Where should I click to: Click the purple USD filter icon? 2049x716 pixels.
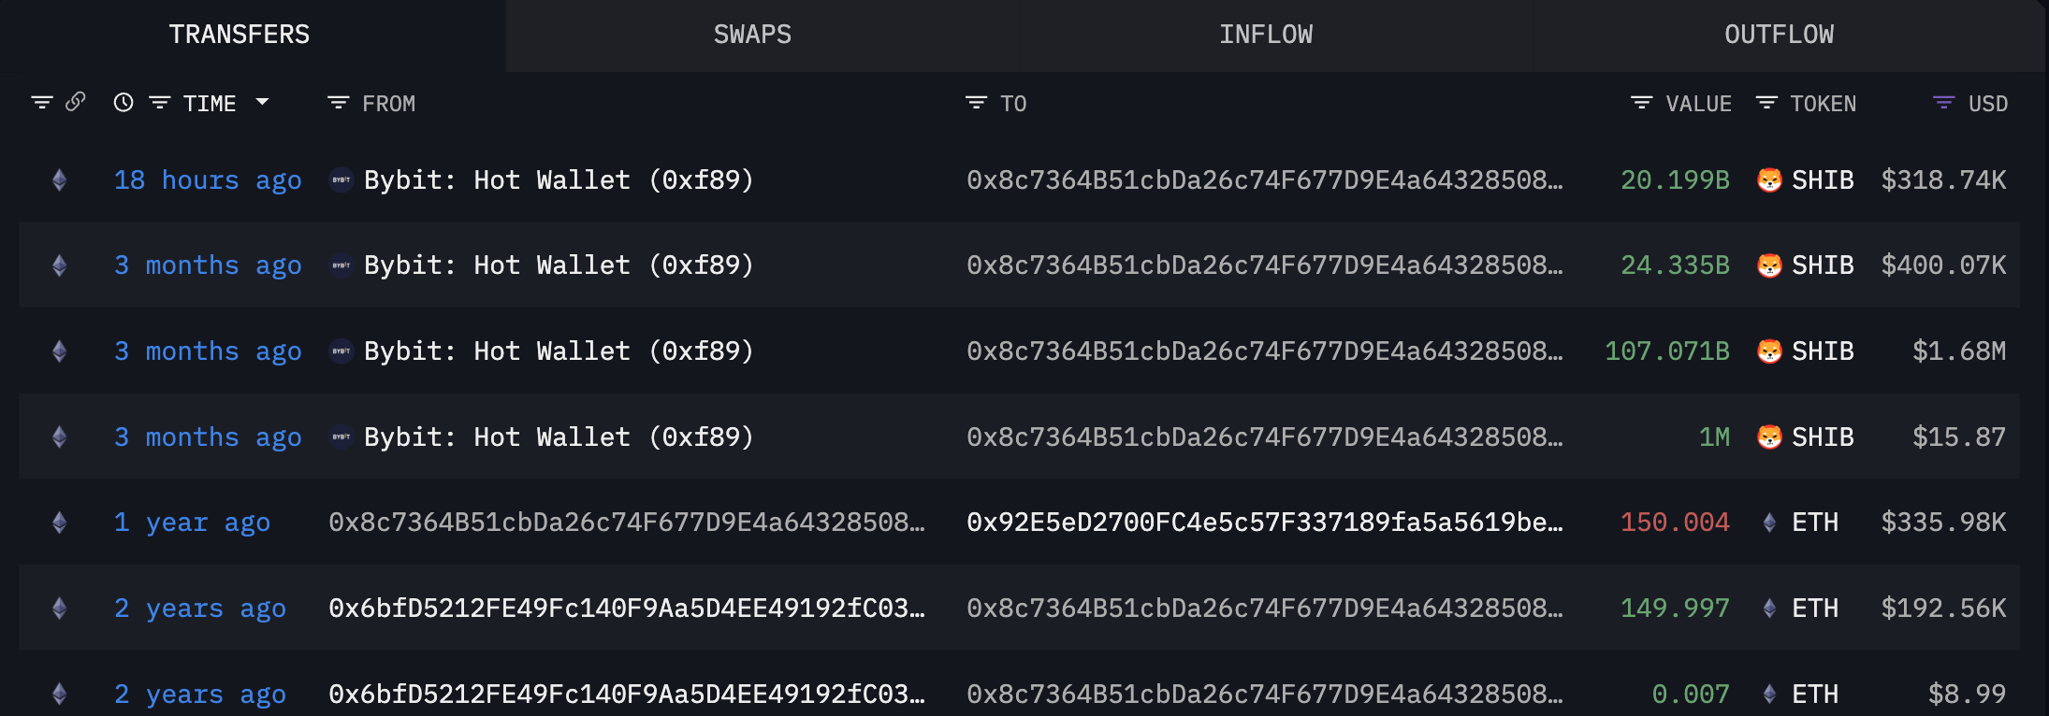click(1943, 103)
